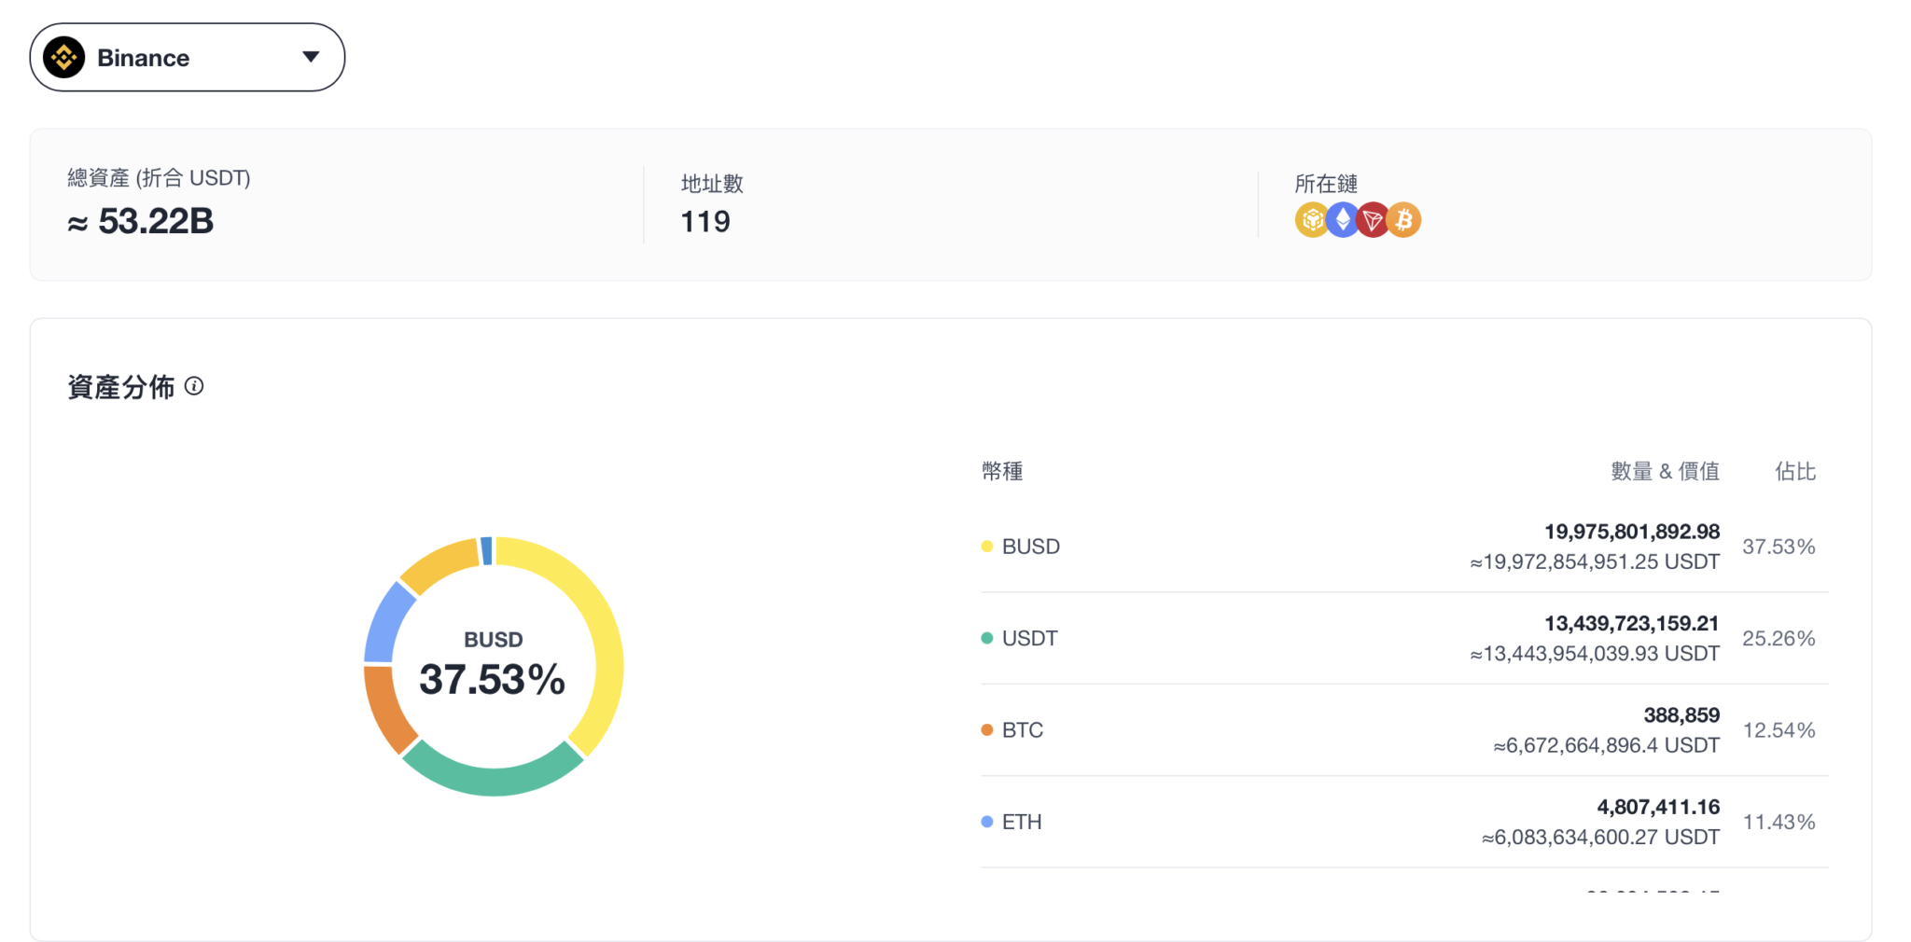This screenshot has height=942, width=1911.
Task: Select the BTC row label
Action: [1022, 730]
